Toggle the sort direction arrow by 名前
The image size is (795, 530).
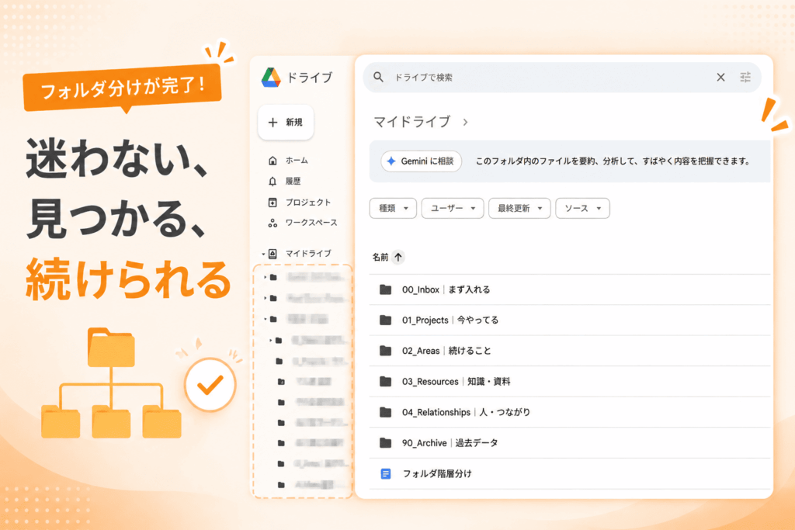click(398, 258)
